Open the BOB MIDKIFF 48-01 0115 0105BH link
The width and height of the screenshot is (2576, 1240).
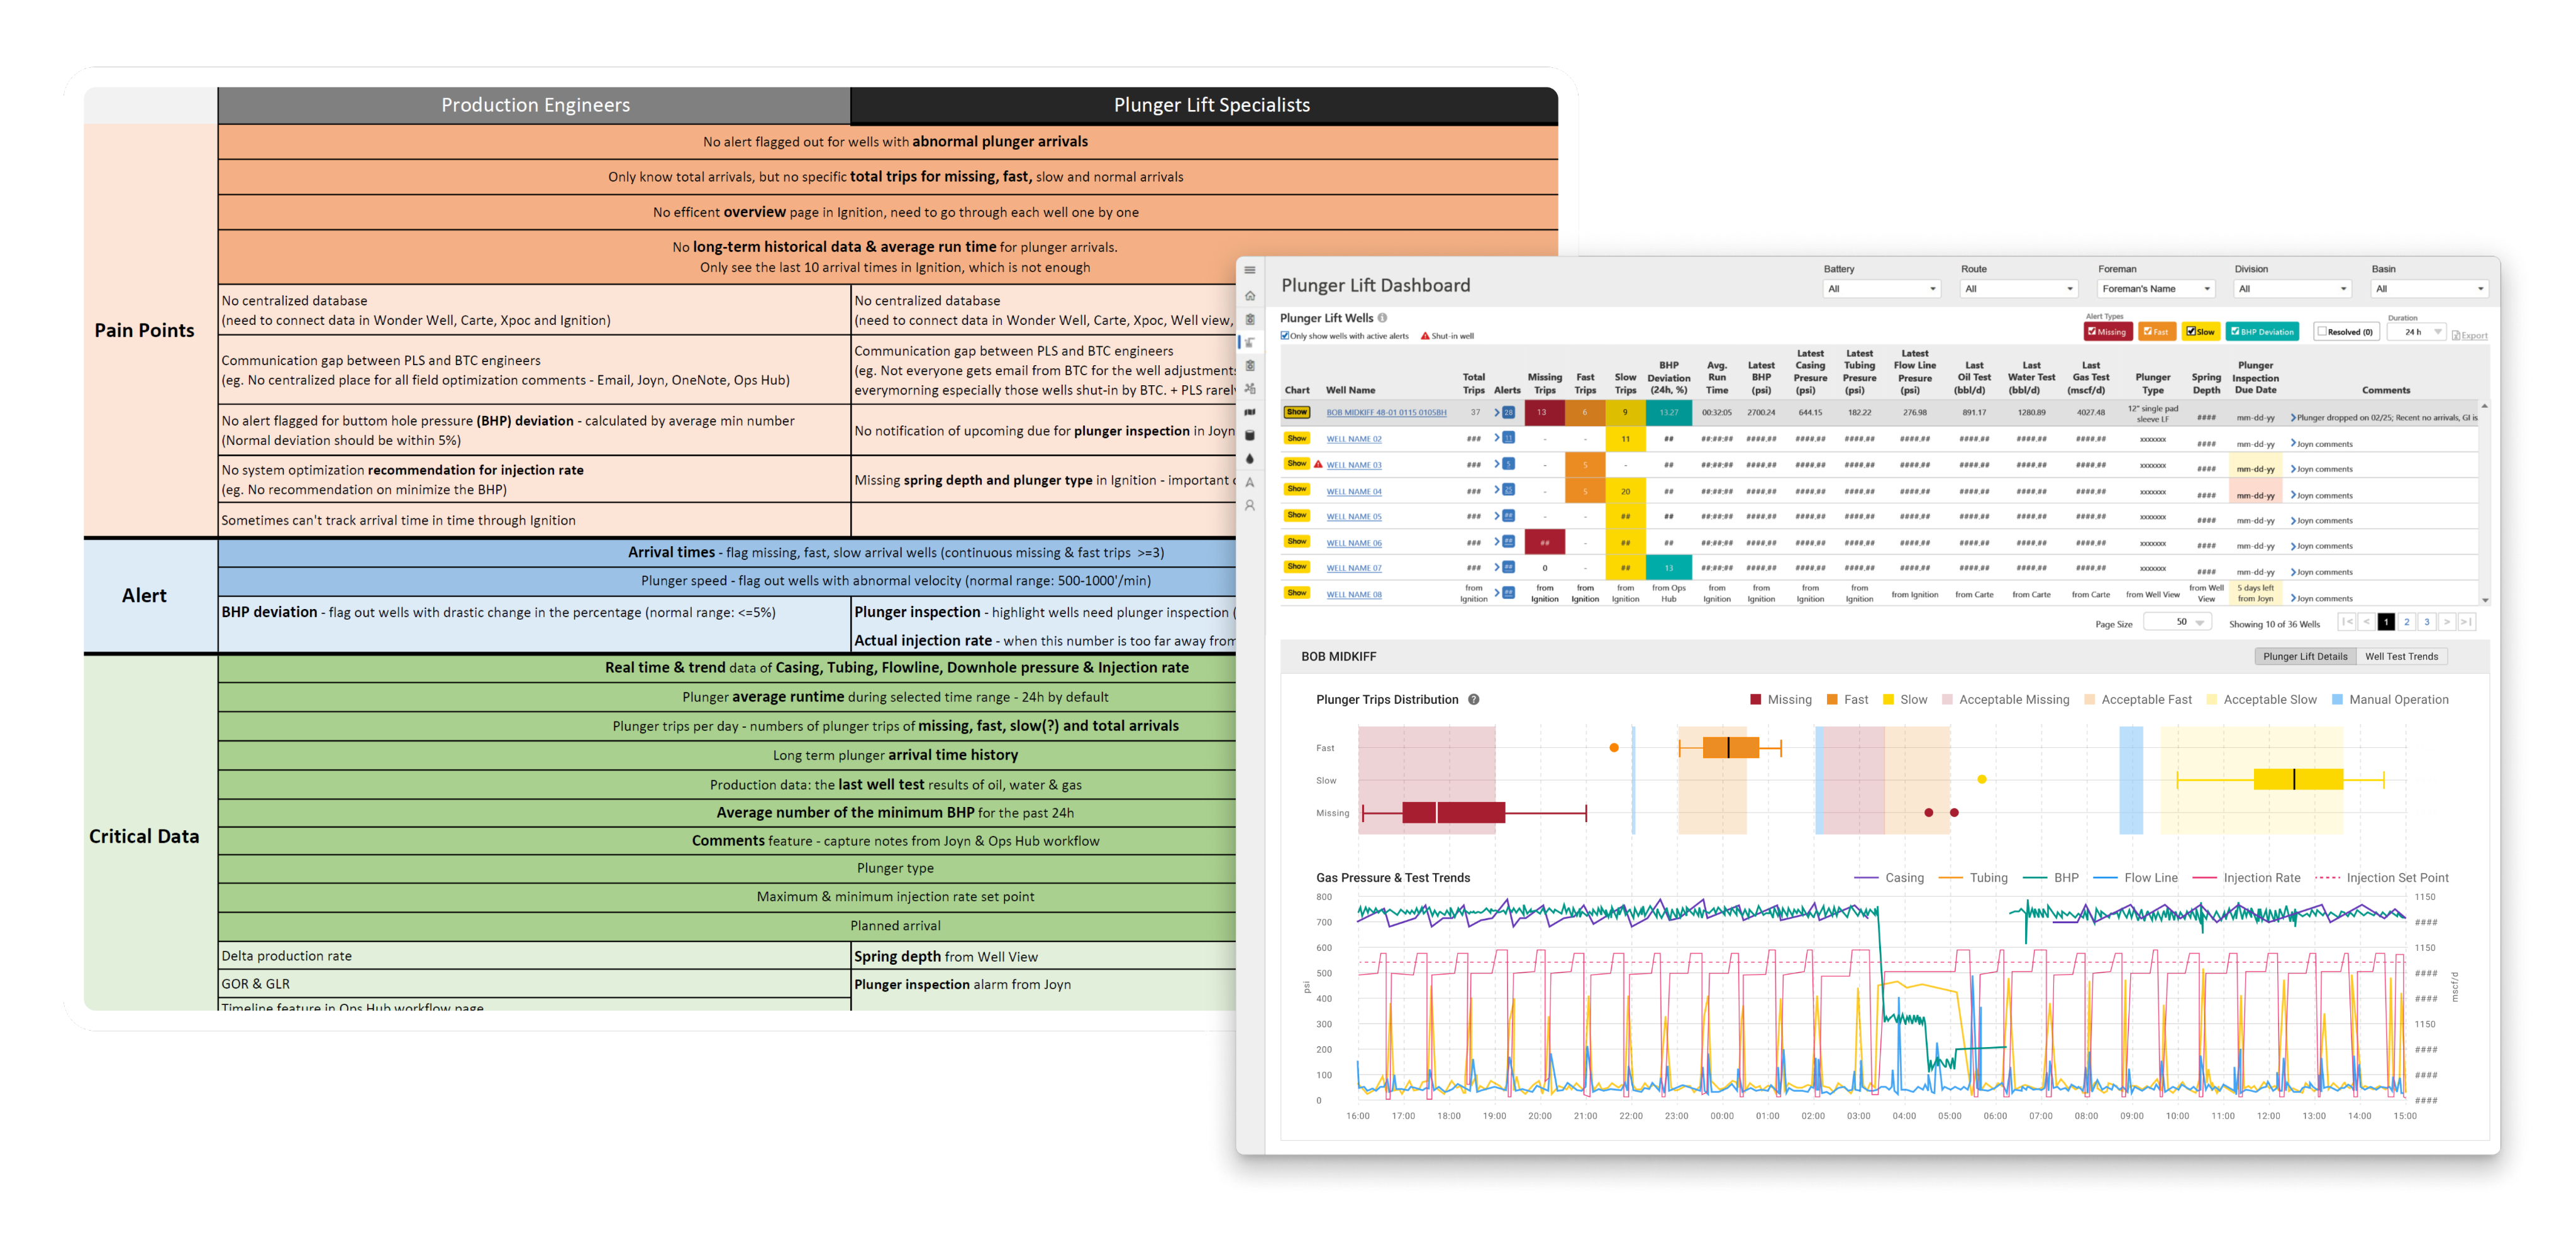click(1386, 413)
